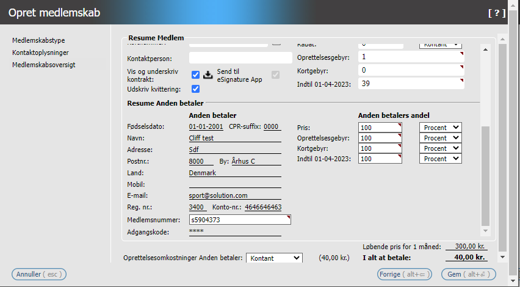Click the CPR-suffix value 0000
This screenshot has height=287, width=520.
point(271,126)
